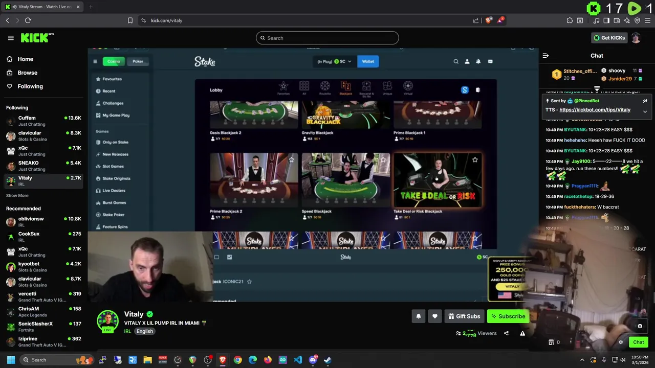The image size is (655, 368).
Task: Open chat settings gear icon
Action: (621, 342)
